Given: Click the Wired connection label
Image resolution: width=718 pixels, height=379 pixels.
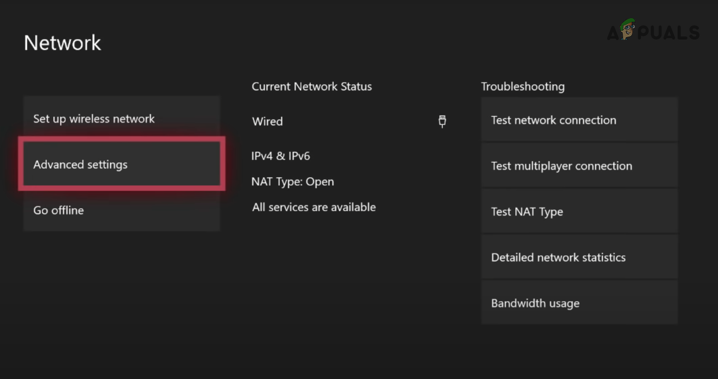Looking at the screenshot, I should (268, 121).
